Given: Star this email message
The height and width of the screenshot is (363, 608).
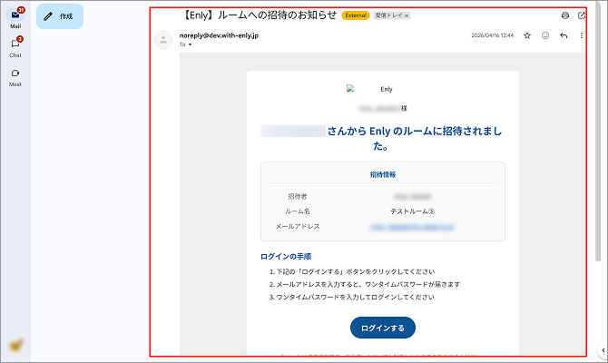Looking at the screenshot, I should pyautogui.click(x=527, y=35).
